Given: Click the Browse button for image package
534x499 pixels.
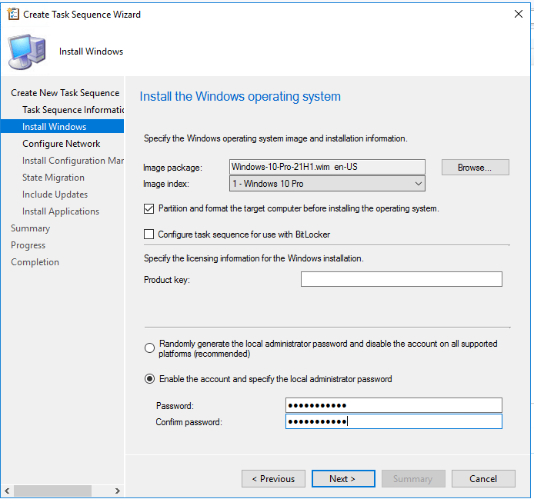Looking at the screenshot, I should point(475,167).
